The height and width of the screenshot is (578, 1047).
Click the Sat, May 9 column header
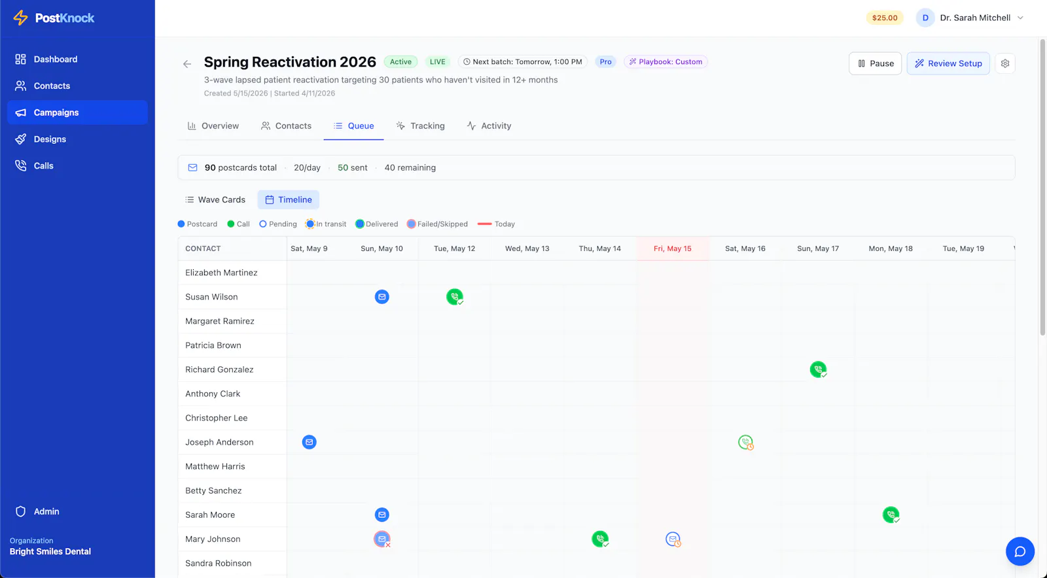(x=309, y=248)
